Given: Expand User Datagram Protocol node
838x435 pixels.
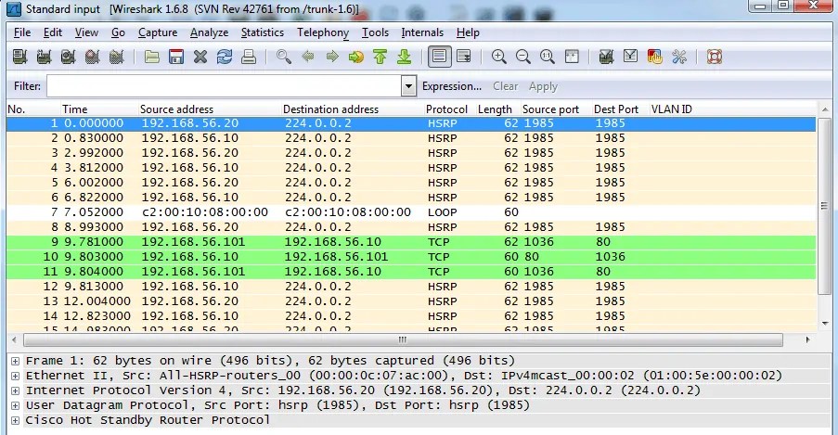Looking at the screenshot, I should click(16, 405).
